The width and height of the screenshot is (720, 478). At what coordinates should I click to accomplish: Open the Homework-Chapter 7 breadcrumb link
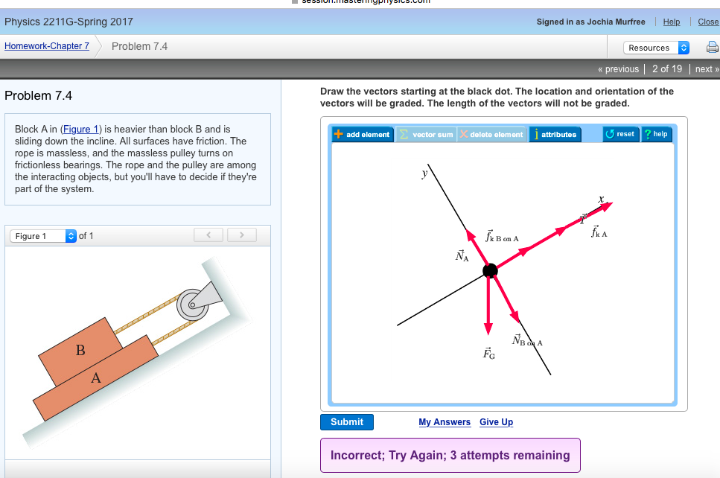[47, 46]
